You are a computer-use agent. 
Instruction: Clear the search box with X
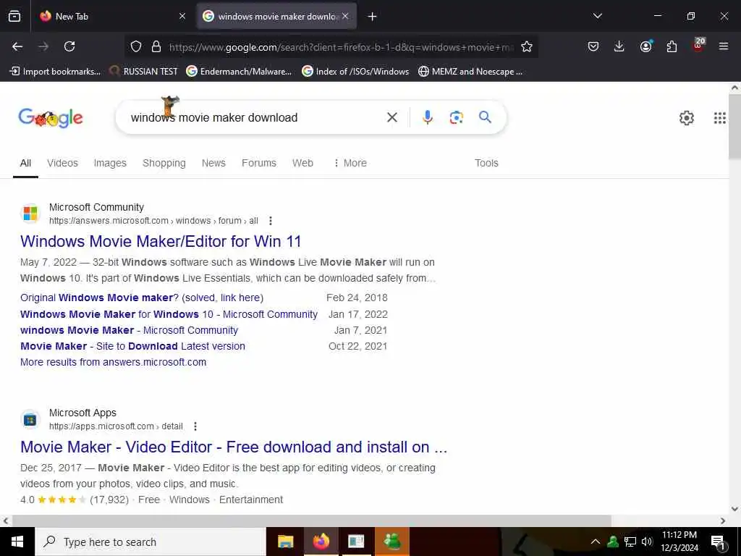[391, 117]
